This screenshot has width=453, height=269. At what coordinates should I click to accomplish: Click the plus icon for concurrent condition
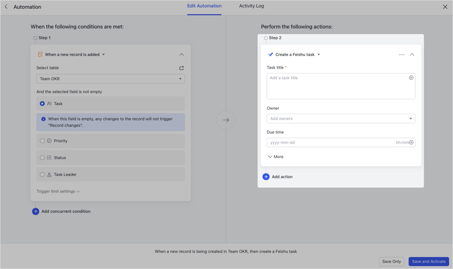[x=35, y=211]
